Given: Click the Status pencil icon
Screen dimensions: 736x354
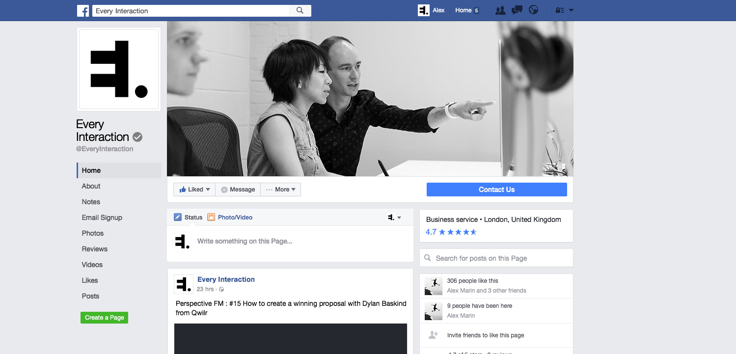Looking at the screenshot, I should coord(178,217).
